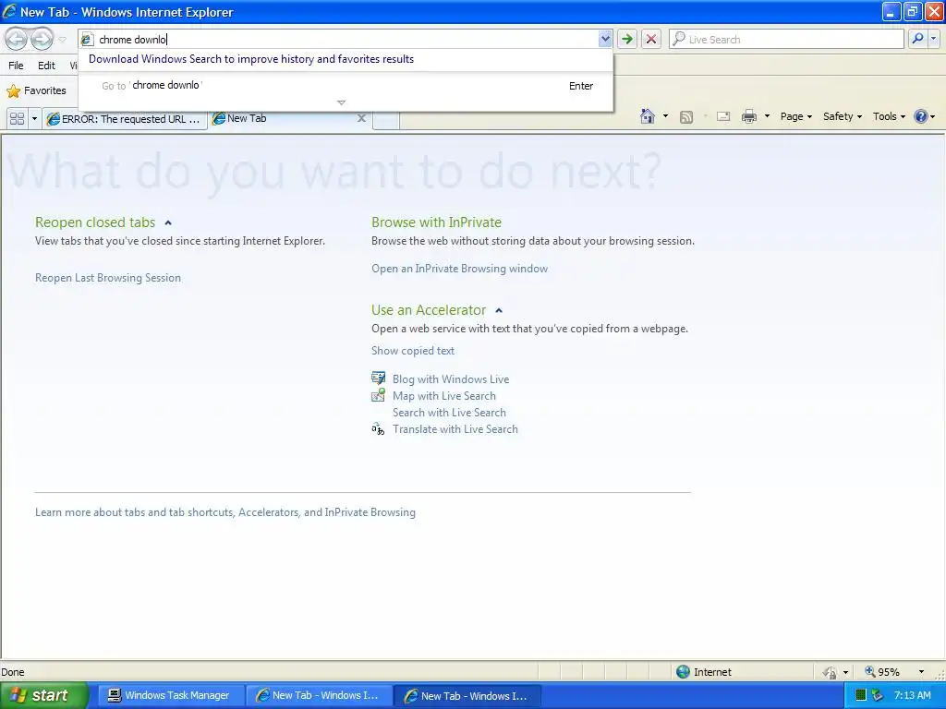Collapse Reopen closed tabs section

(168, 223)
